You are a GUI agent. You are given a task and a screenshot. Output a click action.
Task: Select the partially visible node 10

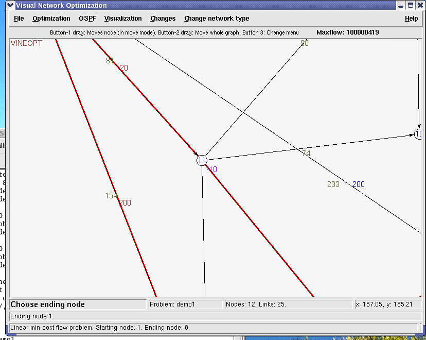pos(418,134)
